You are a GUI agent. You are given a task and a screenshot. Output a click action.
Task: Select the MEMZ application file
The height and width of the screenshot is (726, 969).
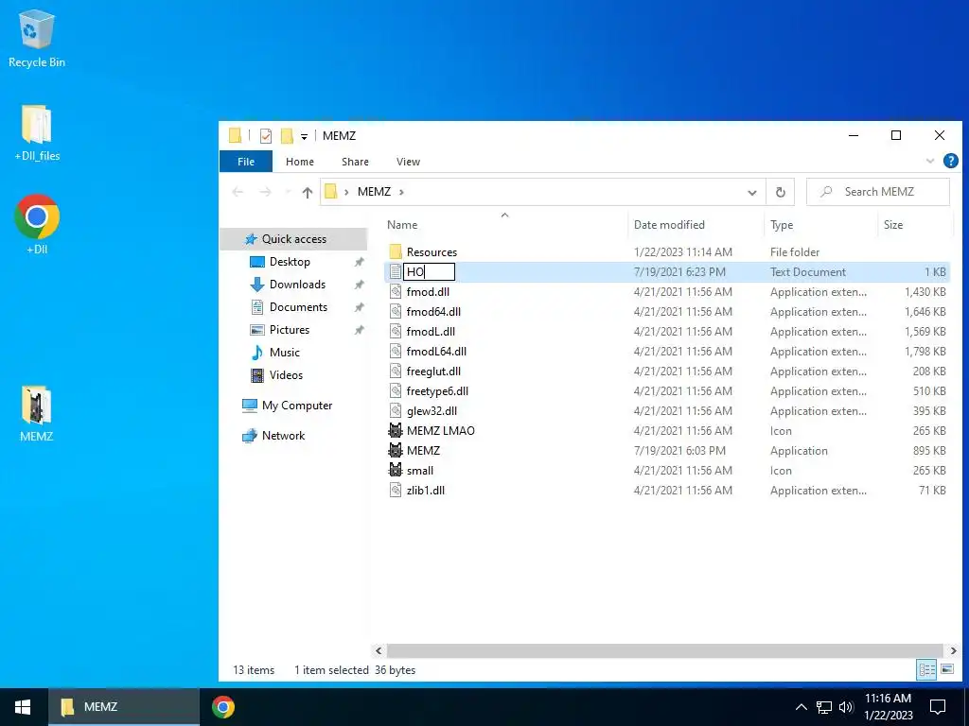[423, 451]
